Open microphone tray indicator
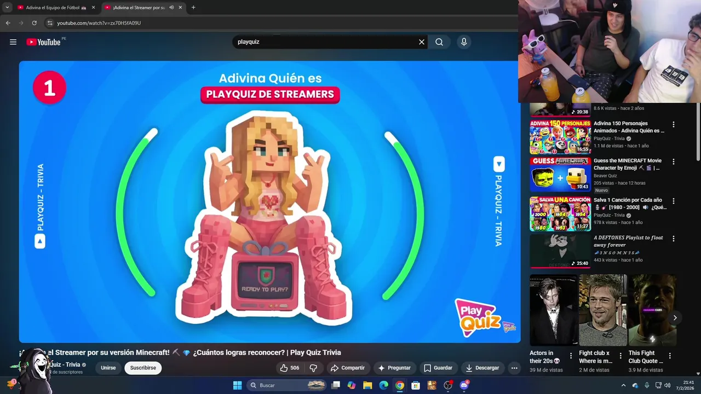This screenshot has height=394, width=701. (647, 385)
